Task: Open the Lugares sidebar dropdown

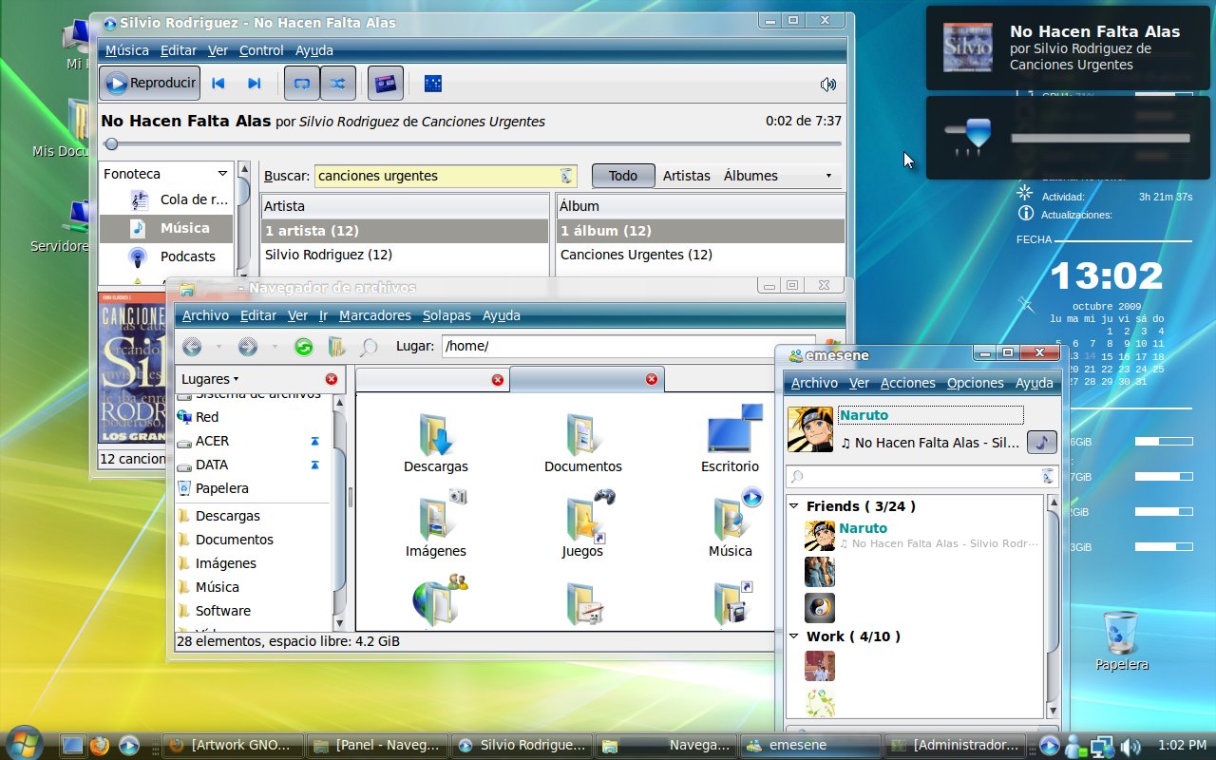Action: (210, 379)
